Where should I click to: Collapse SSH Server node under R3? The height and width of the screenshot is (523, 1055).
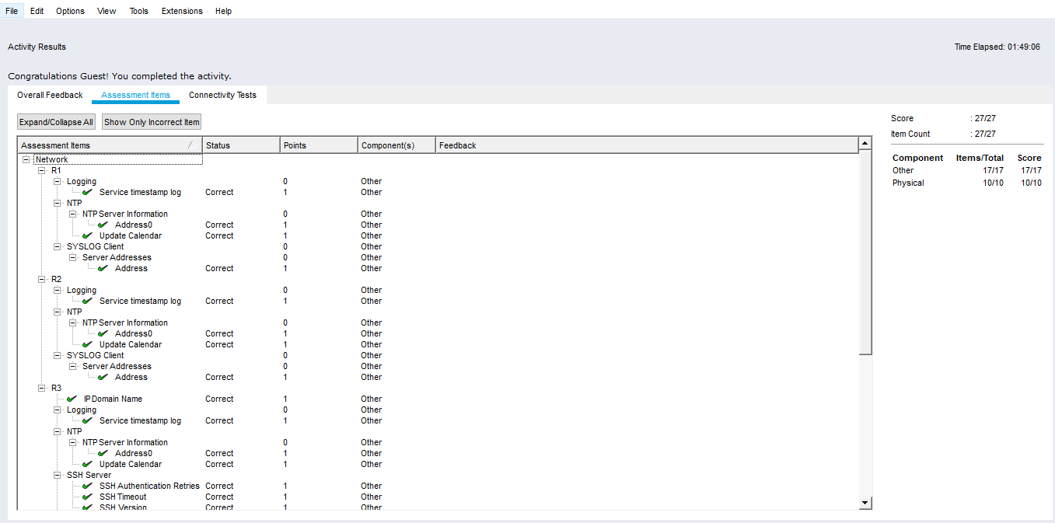[58, 475]
